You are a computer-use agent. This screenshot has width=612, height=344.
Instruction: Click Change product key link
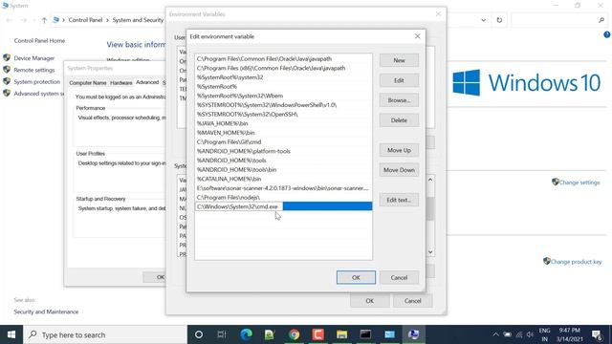point(576,262)
